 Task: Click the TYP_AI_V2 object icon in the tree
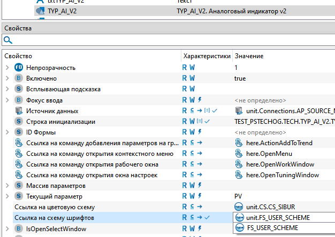pos(40,11)
